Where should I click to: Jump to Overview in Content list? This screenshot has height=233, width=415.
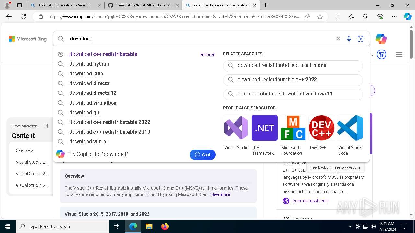[x=25, y=150]
